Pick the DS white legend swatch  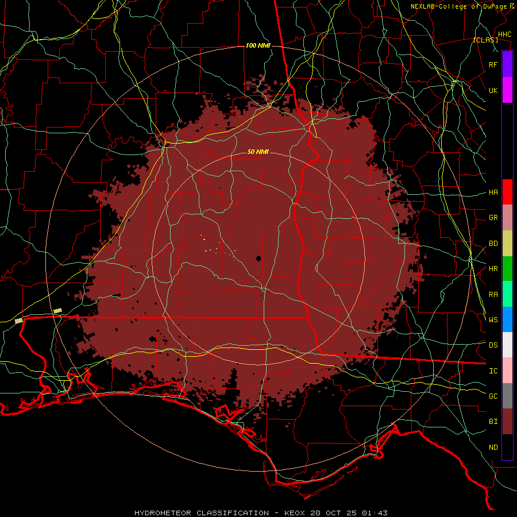pos(507,345)
